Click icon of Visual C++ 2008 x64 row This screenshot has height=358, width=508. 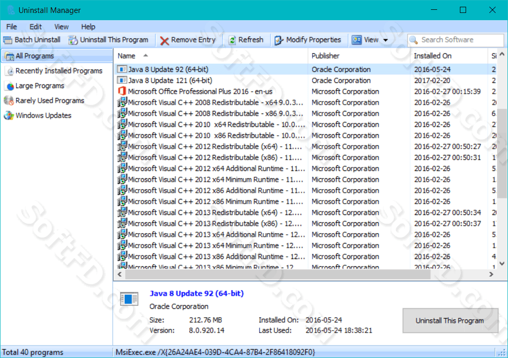[122, 103]
